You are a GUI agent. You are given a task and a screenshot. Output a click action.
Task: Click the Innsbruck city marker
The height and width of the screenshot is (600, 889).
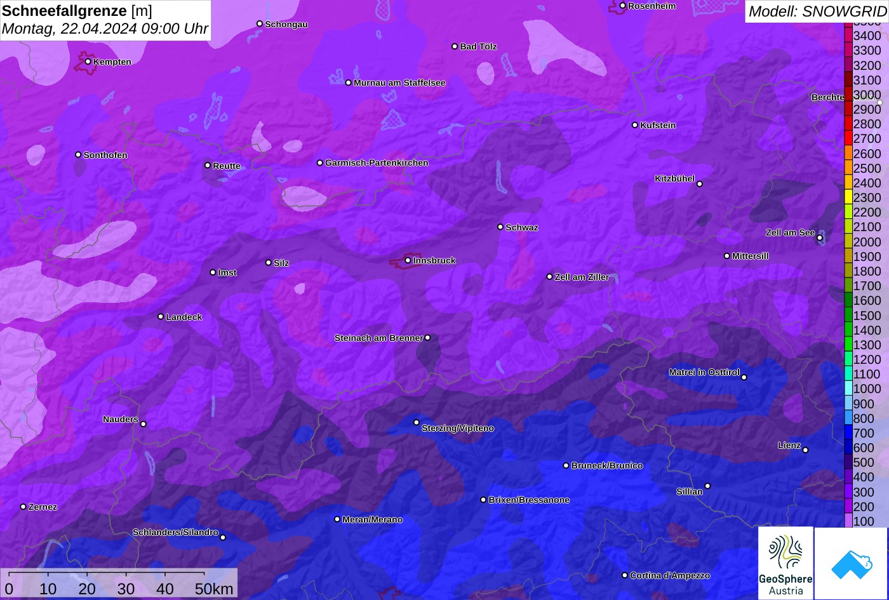[408, 260]
